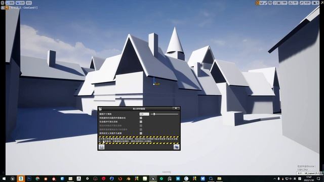Image resolution: width=324 pixels, height=182 pixels.
Task: Toggle include buffer visualization targets checkbox
Action: click(141, 122)
